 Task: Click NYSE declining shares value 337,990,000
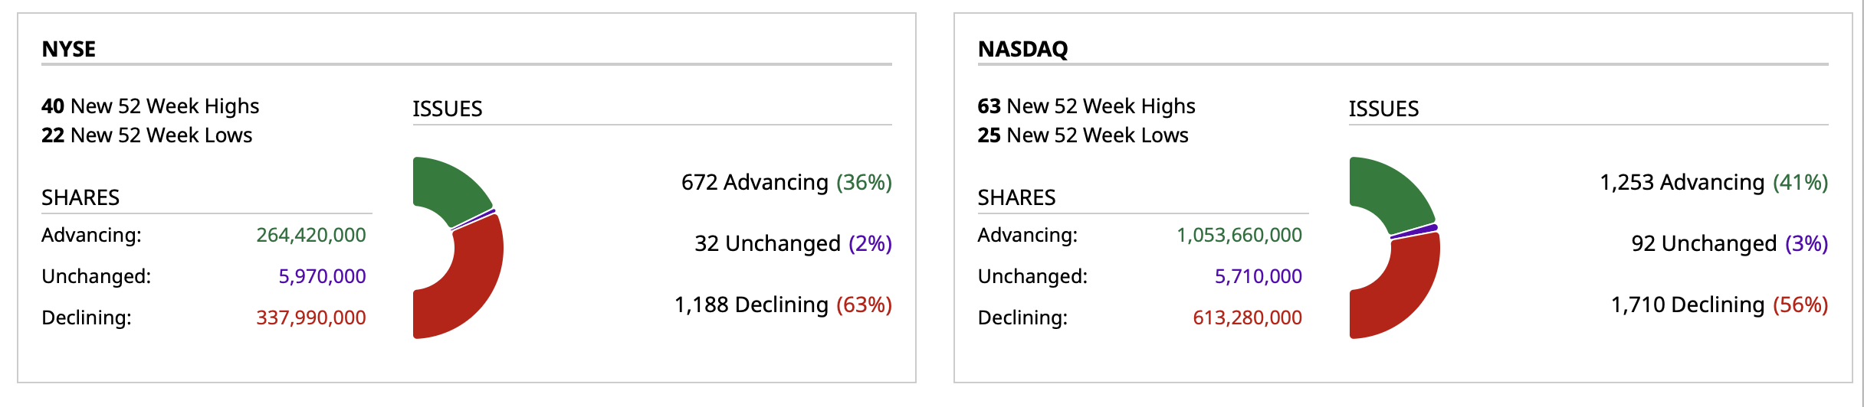coord(310,317)
